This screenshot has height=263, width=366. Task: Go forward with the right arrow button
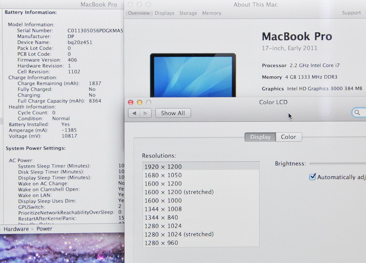[145, 113]
